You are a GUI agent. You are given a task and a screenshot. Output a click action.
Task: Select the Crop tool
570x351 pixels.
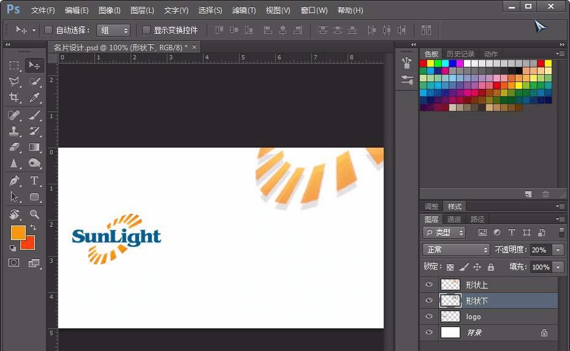coord(15,98)
